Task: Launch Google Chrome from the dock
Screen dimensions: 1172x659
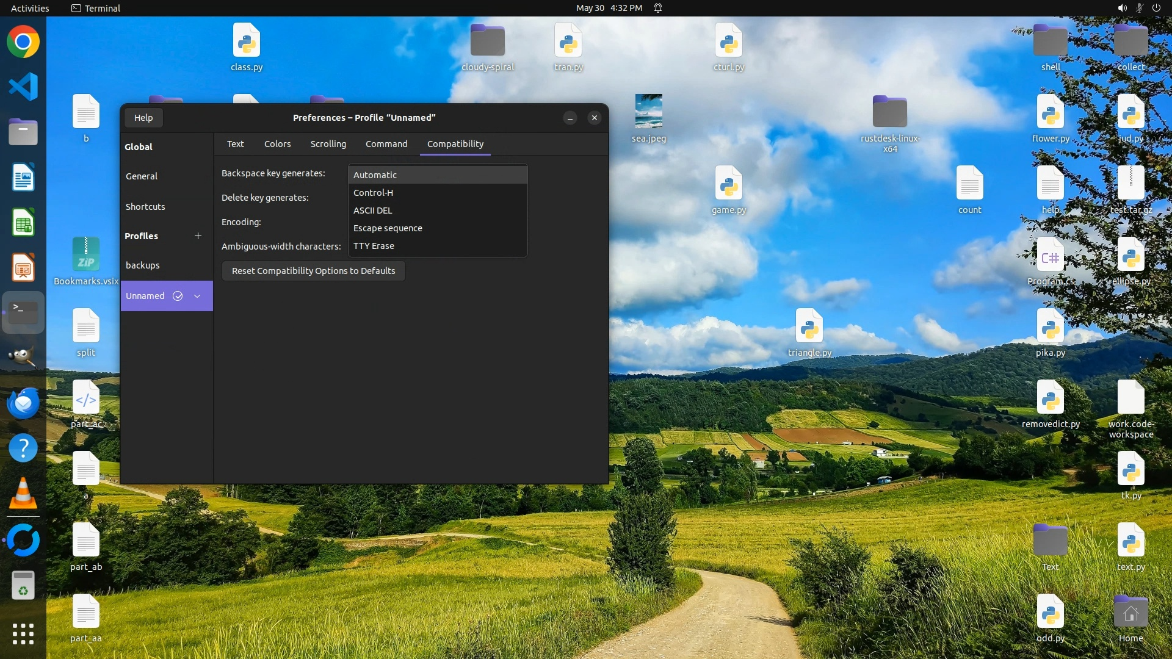Action: [23, 42]
